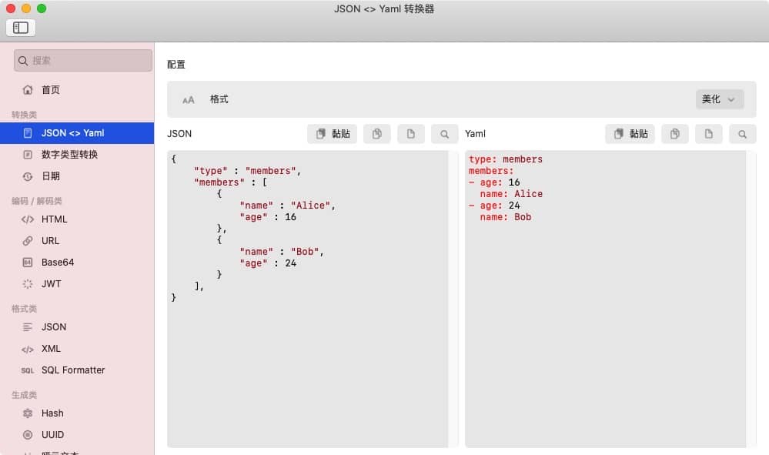769x455 pixels.
Task: Open the JSON formatter in sidebar
Action: [x=77, y=327]
